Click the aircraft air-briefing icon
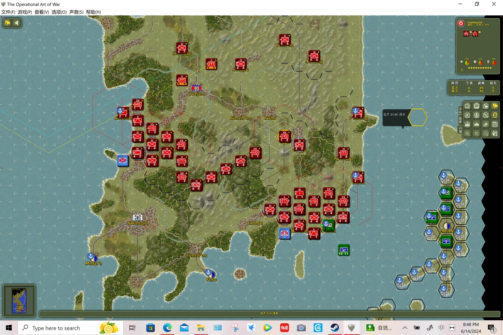The image size is (503, 335). (x=467, y=133)
